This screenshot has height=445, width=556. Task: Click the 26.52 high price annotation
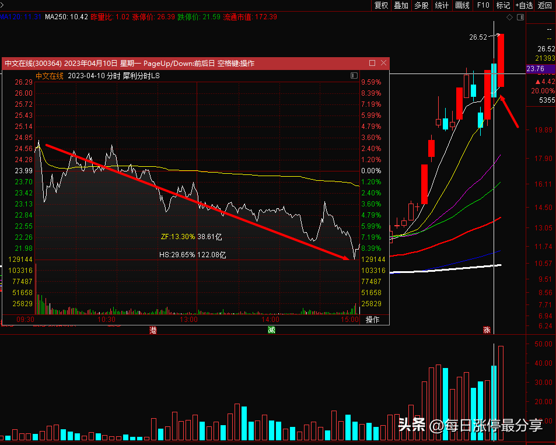(x=478, y=37)
